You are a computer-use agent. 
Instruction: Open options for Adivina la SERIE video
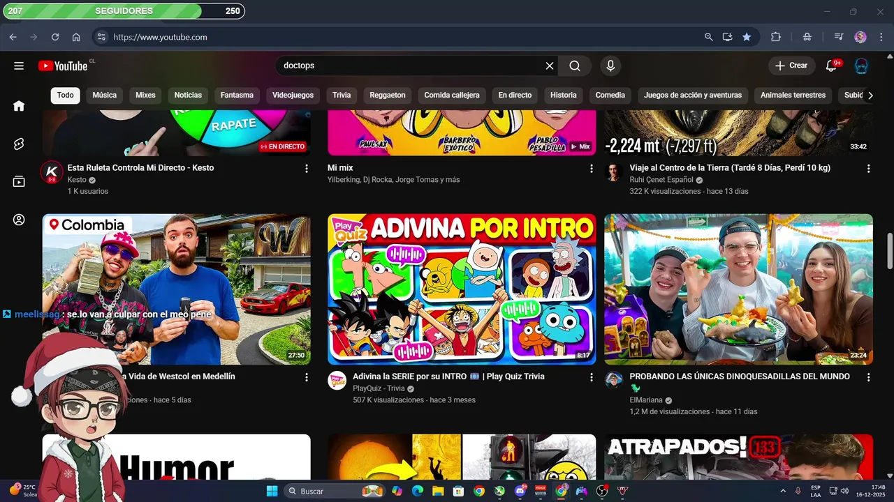(591, 377)
